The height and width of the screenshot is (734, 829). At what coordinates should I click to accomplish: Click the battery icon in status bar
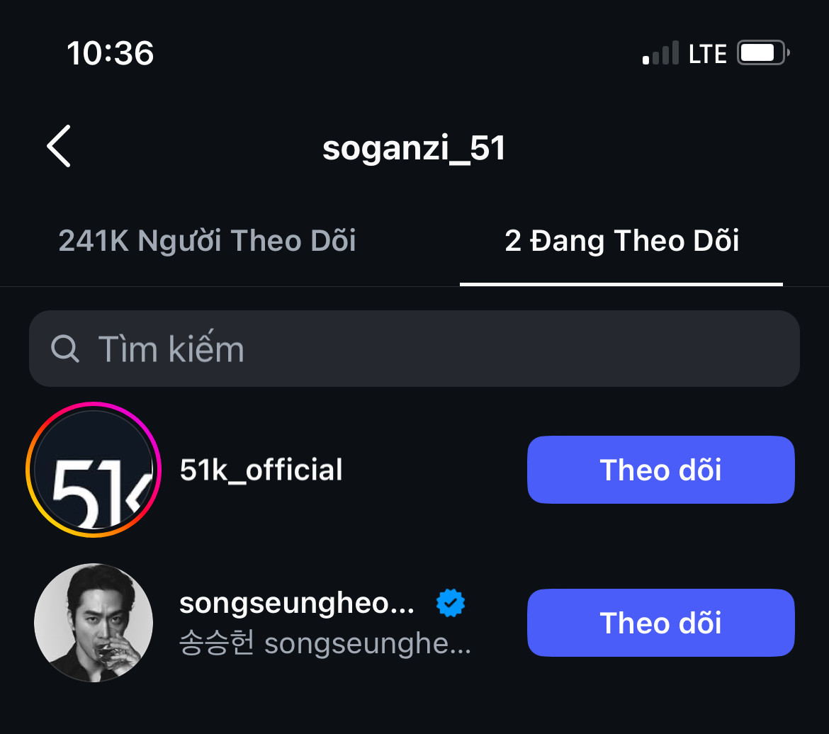tap(762, 53)
